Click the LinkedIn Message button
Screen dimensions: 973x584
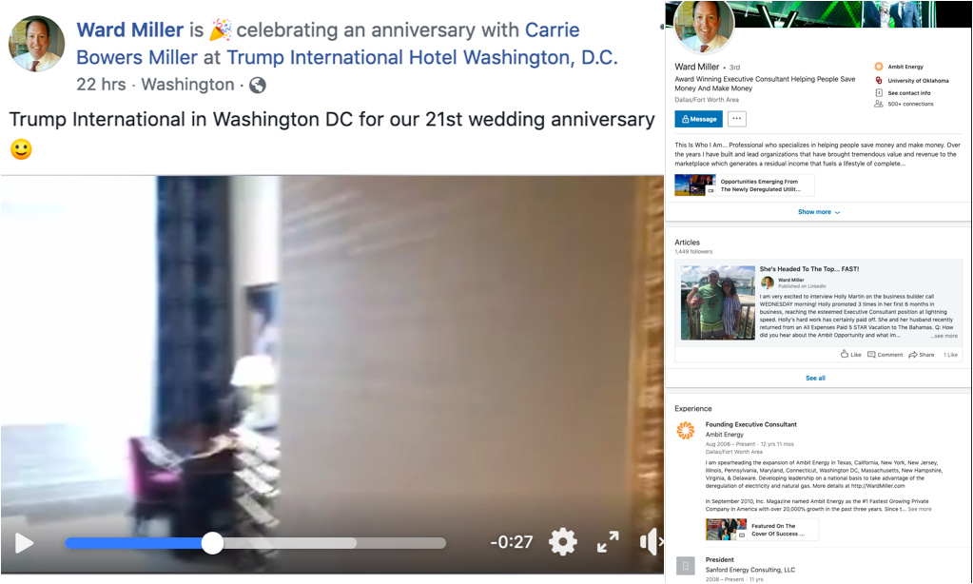point(699,119)
